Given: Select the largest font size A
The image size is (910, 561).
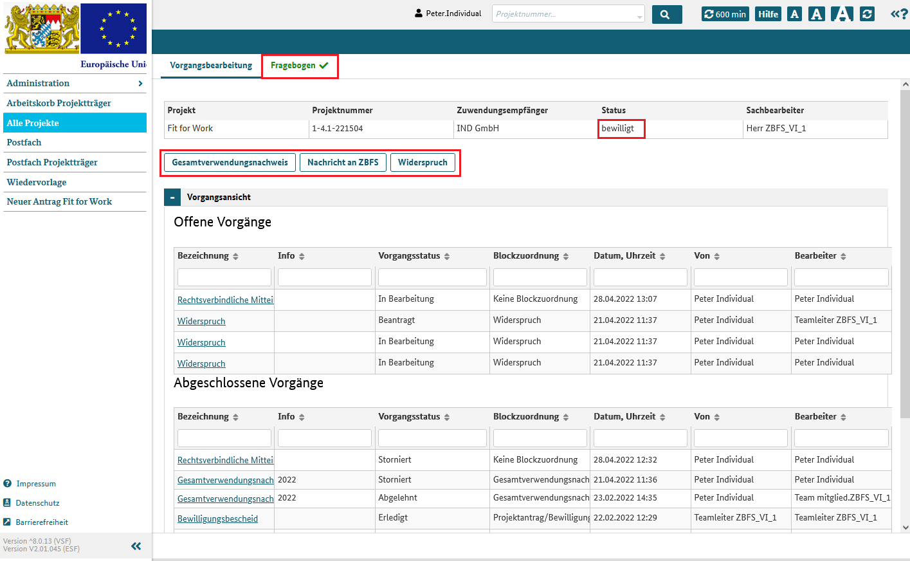Looking at the screenshot, I should tap(842, 14).
